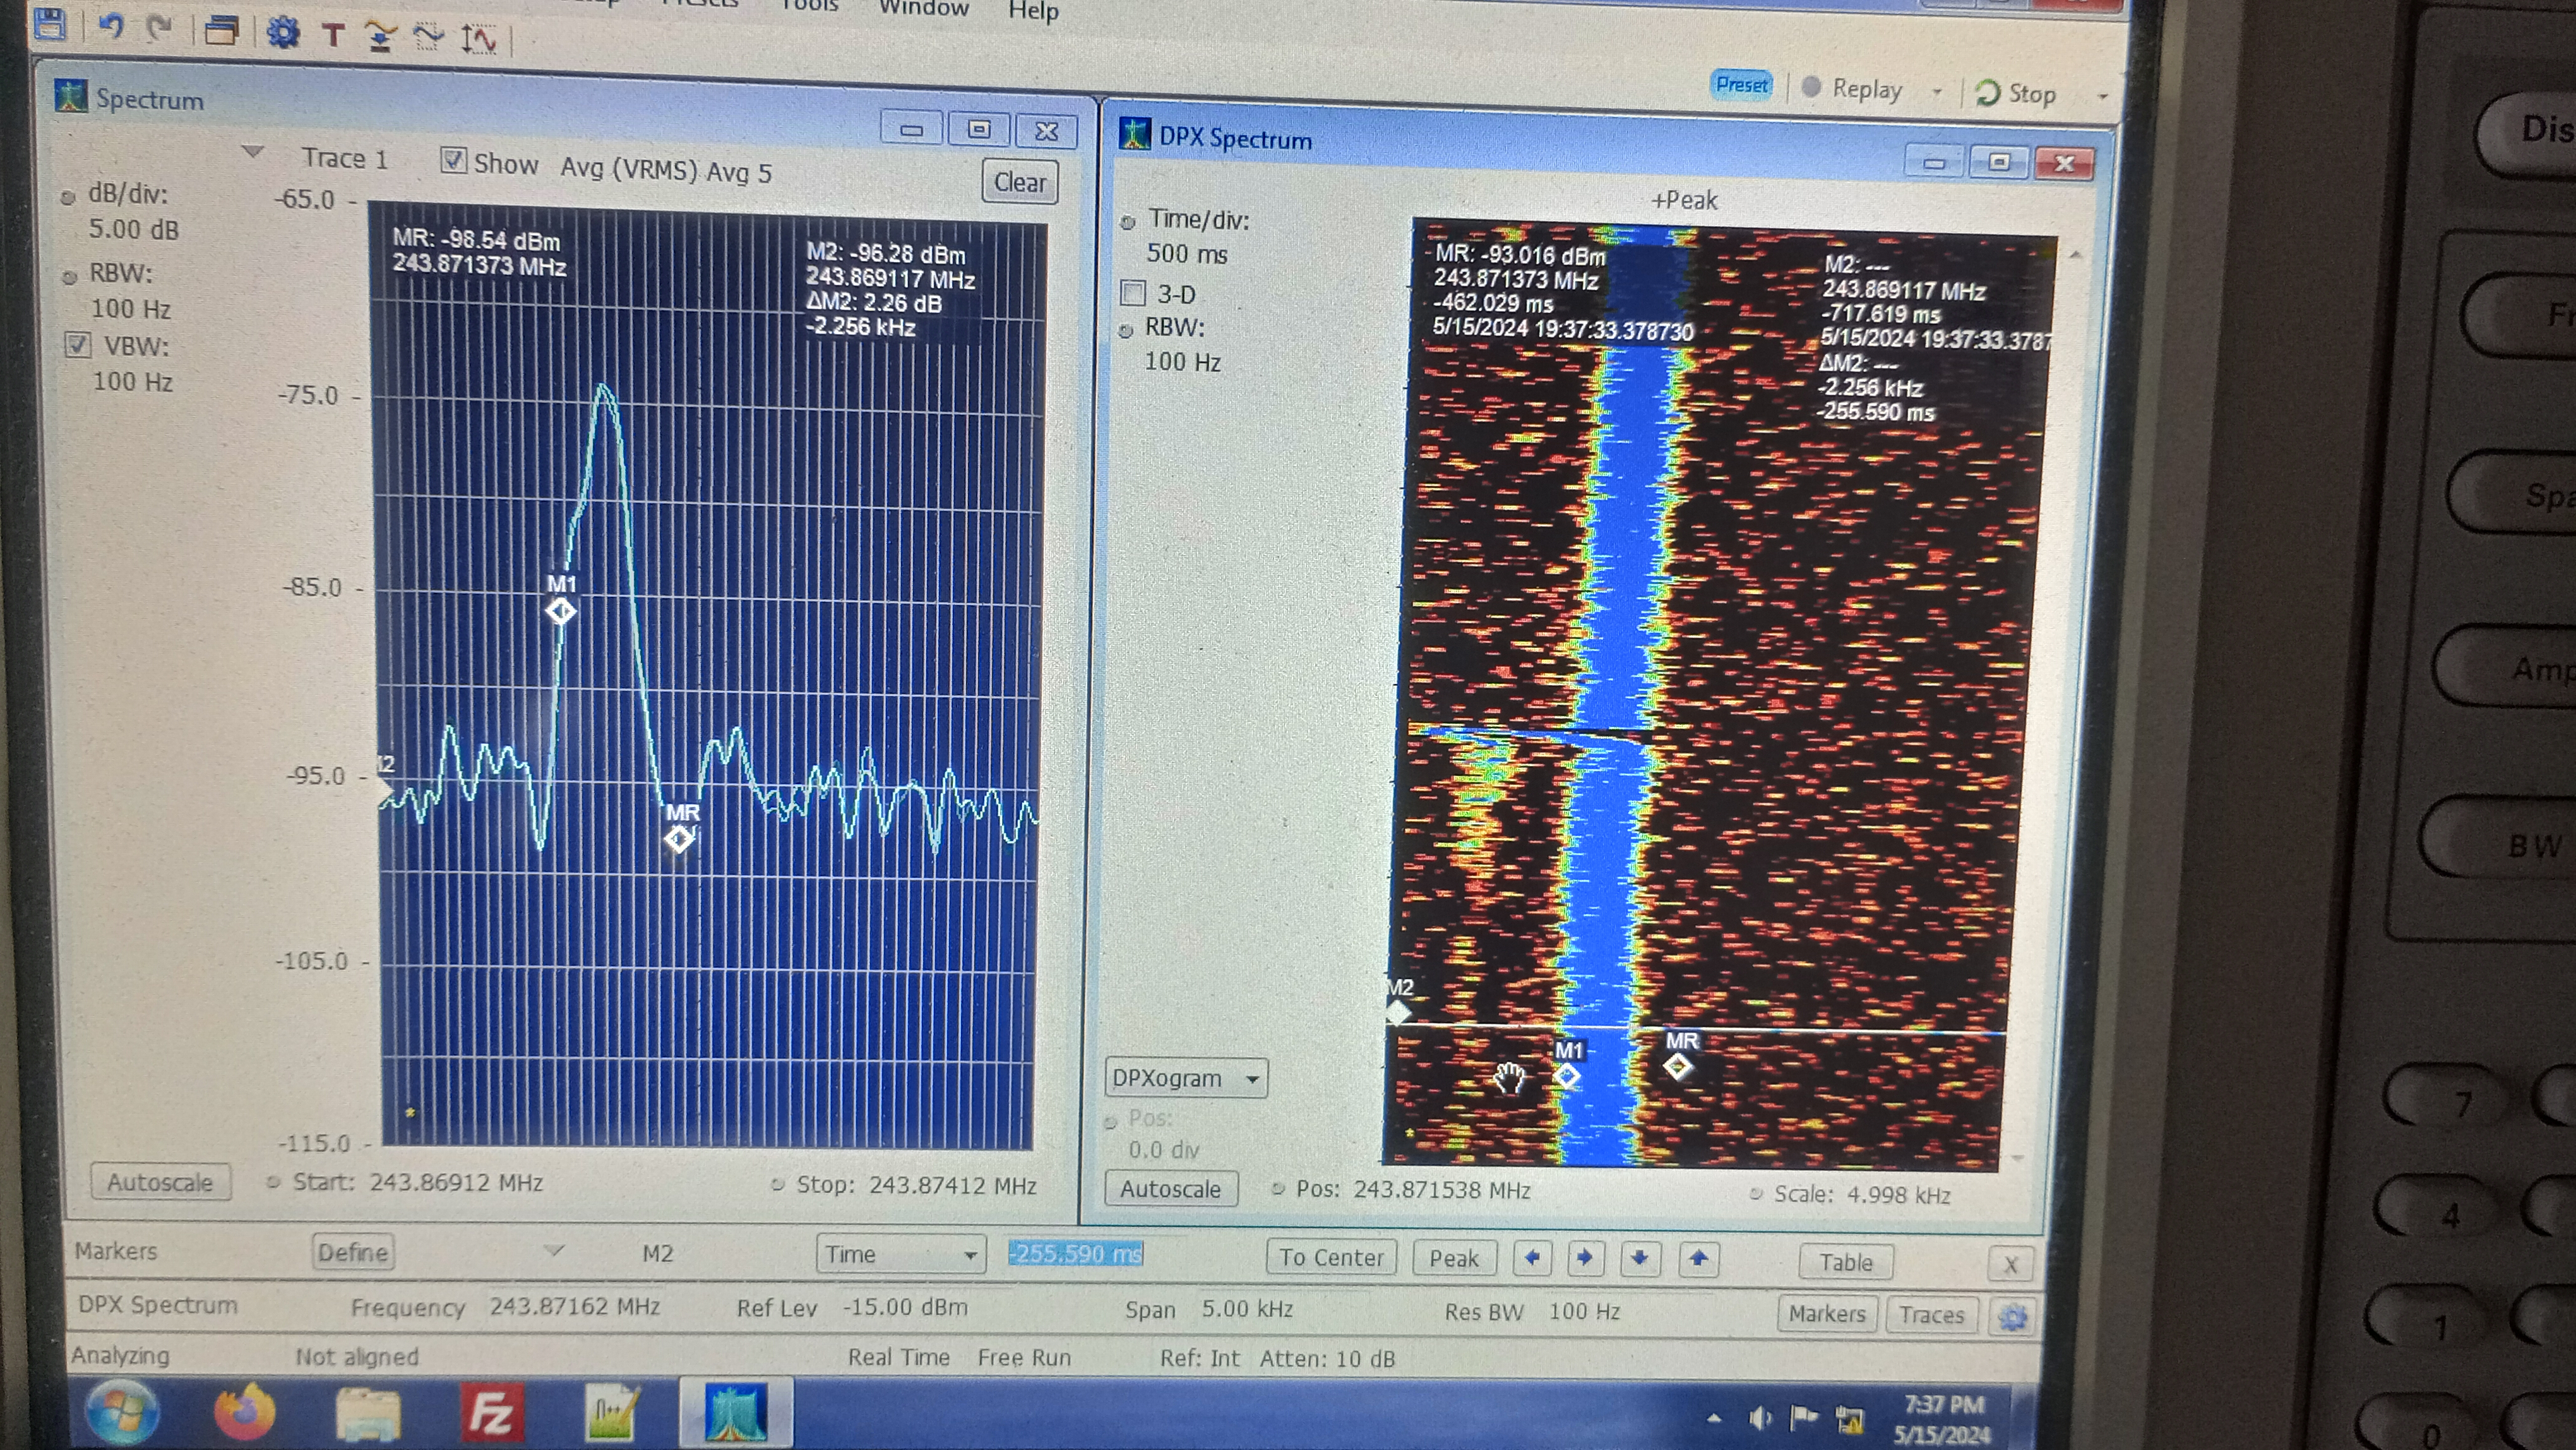The image size is (2576, 1450).
Task: Click the volume speaker tray icon
Action: (x=1760, y=1418)
